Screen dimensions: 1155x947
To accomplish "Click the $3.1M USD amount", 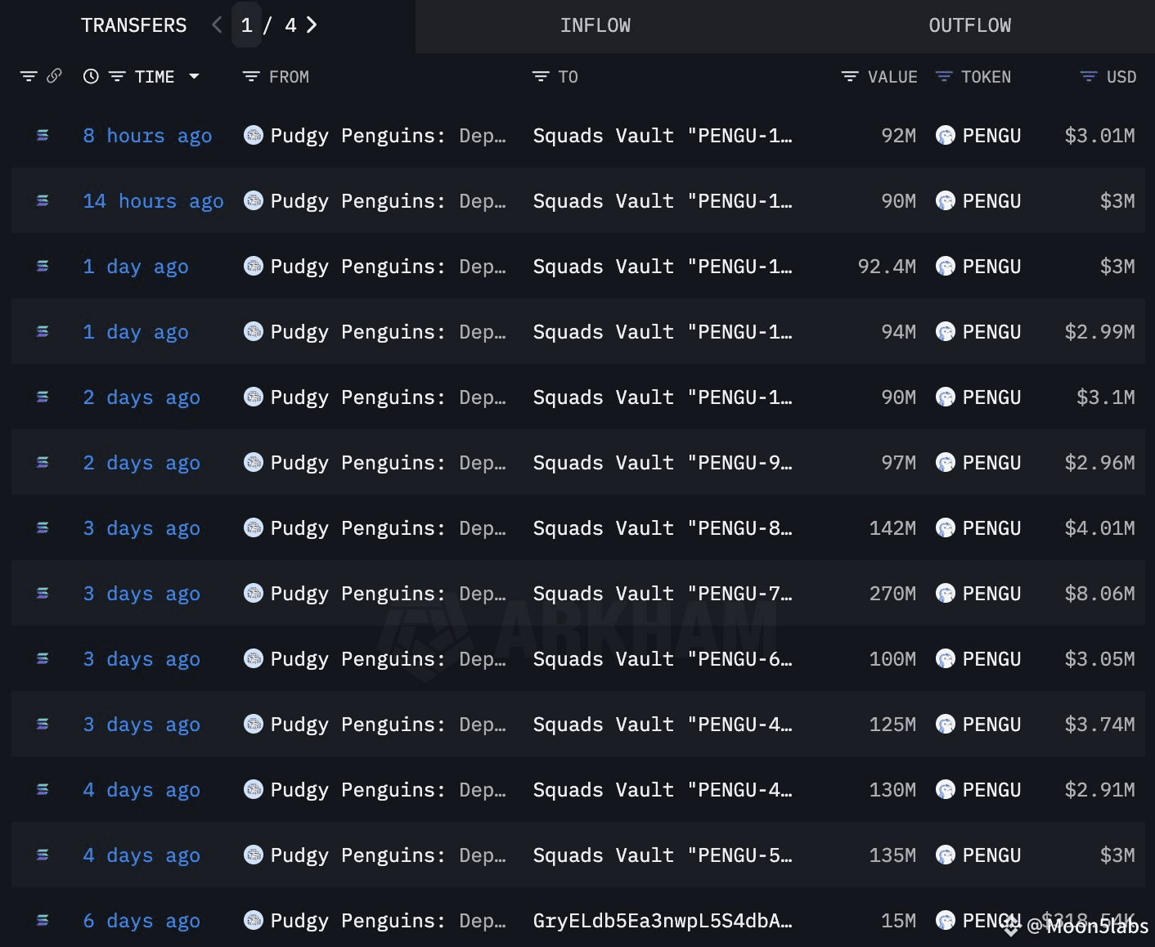I will click(x=1105, y=397).
